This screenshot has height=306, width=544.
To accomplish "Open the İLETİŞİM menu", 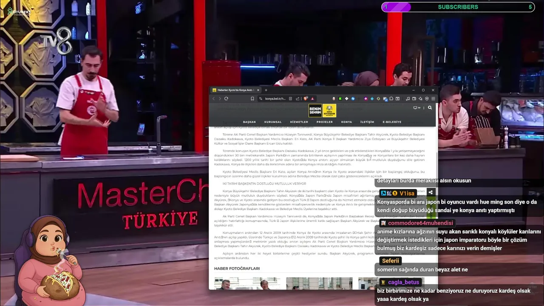I will pos(367,122).
